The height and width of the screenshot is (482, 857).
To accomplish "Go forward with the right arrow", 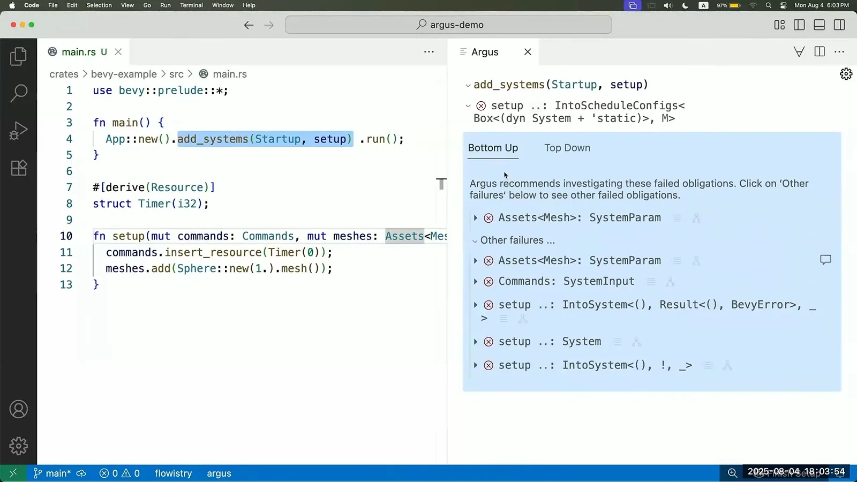I will tap(269, 25).
